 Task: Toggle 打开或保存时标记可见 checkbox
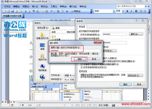click(x=82, y=67)
